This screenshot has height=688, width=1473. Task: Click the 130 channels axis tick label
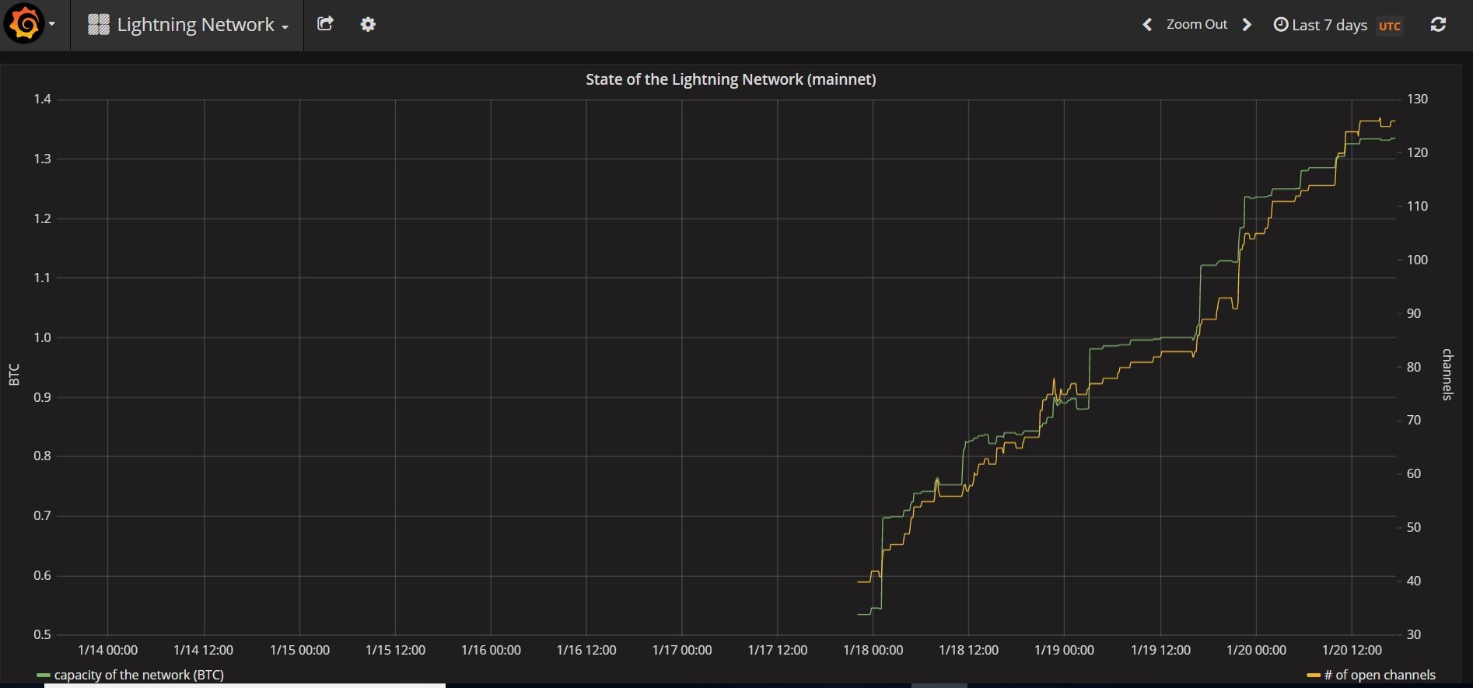pos(1418,99)
